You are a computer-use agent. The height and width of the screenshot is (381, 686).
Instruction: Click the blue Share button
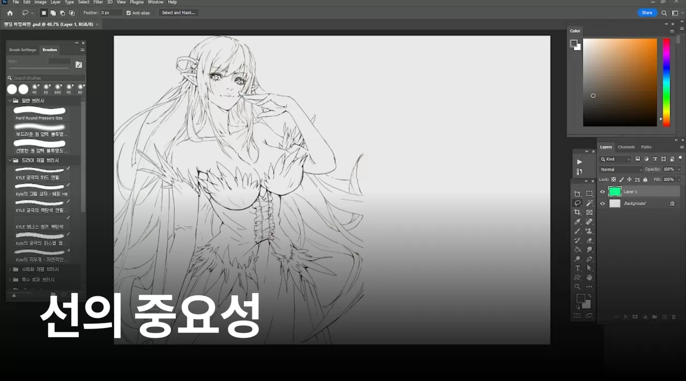(647, 12)
